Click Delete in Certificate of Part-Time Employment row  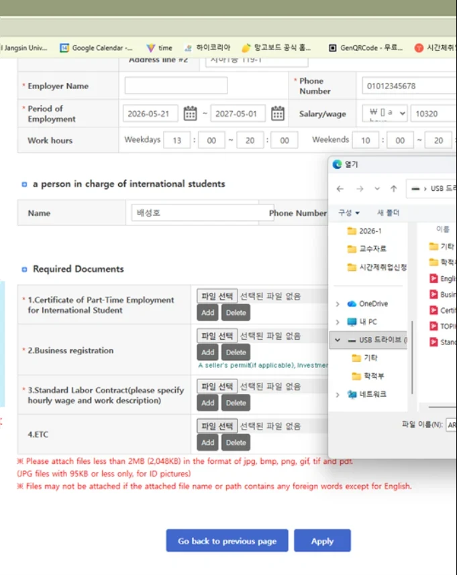coord(236,312)
